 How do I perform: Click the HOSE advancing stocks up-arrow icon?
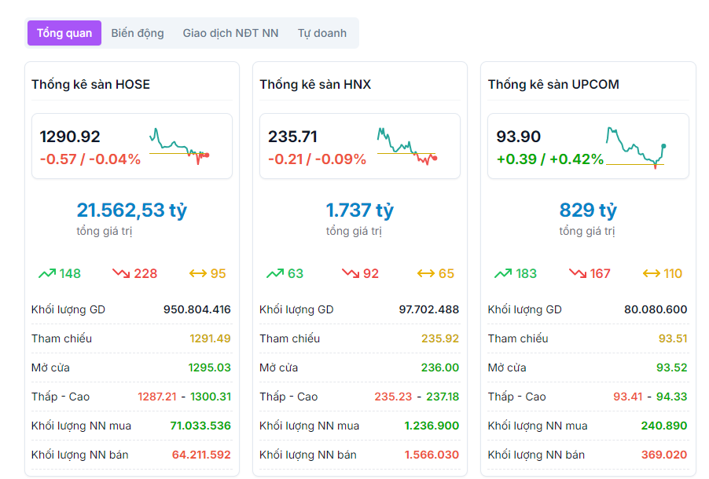click(x=47, y=273)
